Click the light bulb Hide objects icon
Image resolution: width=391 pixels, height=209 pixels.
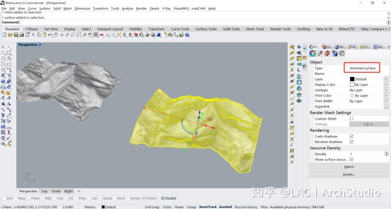pos(125,35)
